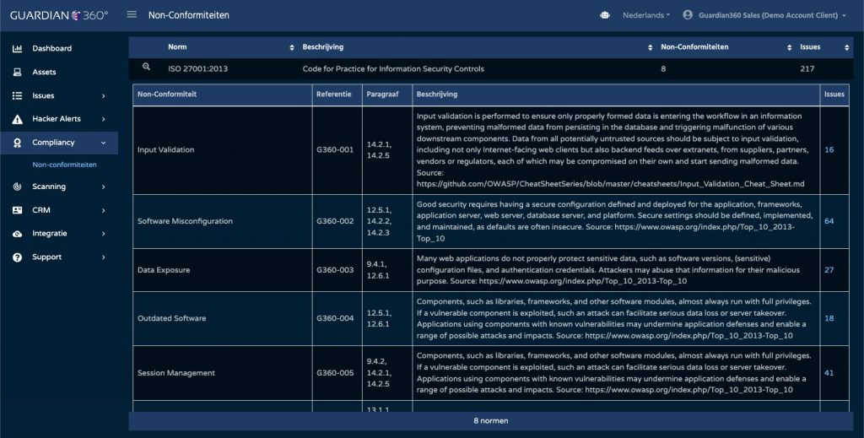The image size is (864, 438).
Task: Sort by the Norm column arrows
Action: 292,48
